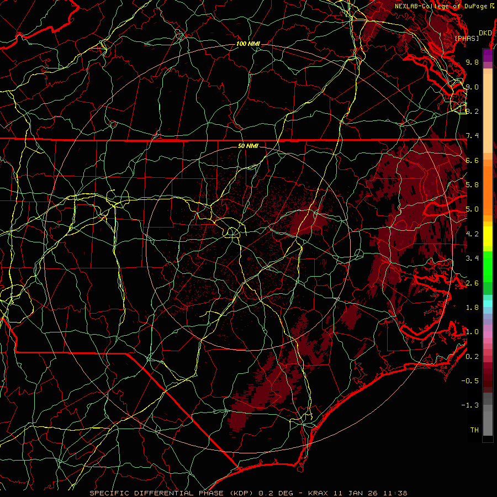This screenshot has width=497, height=497.
Task: Click the 2.6 value on the color scale
Action: (472, 283)
